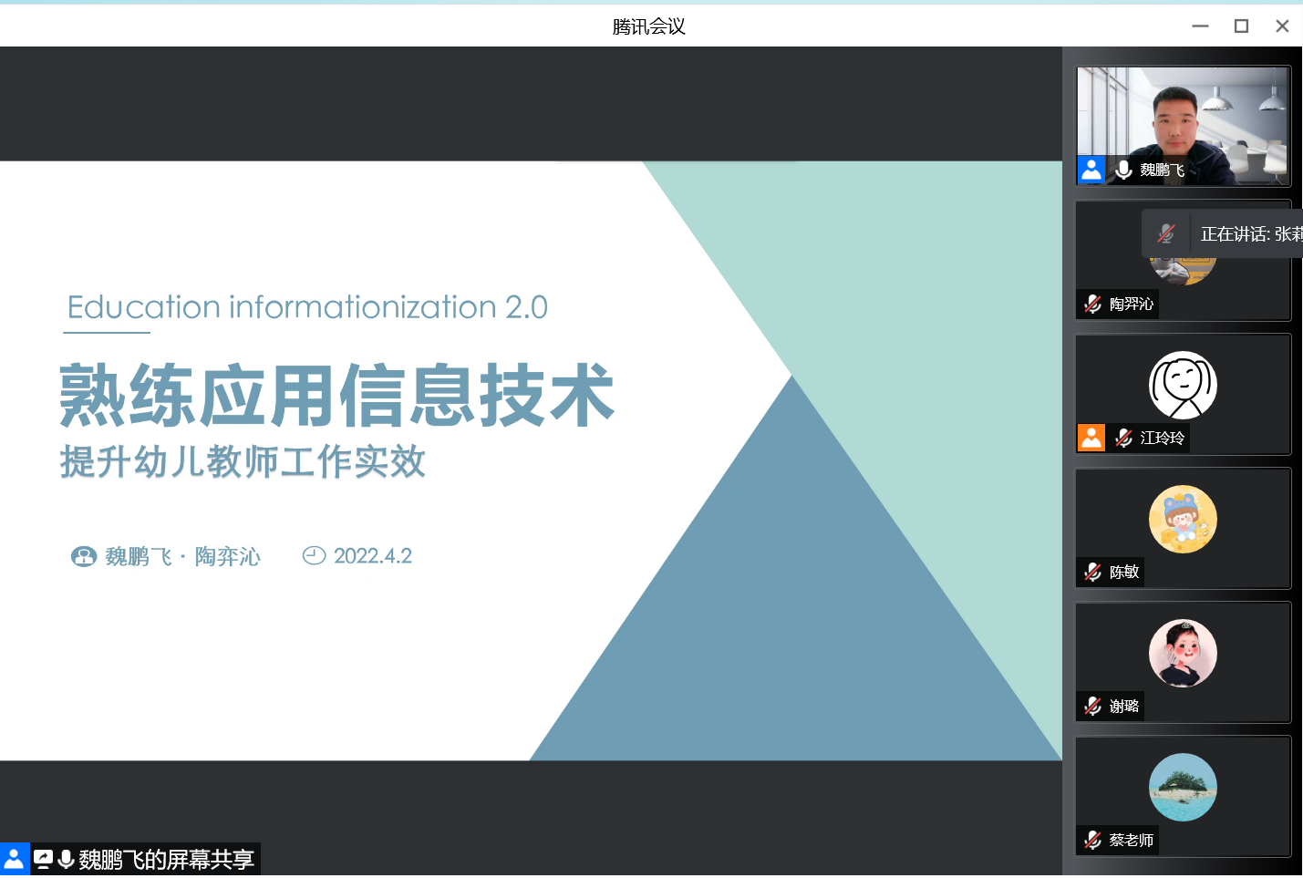Select 陈敏's cartoon avatar

[1183, 519]
